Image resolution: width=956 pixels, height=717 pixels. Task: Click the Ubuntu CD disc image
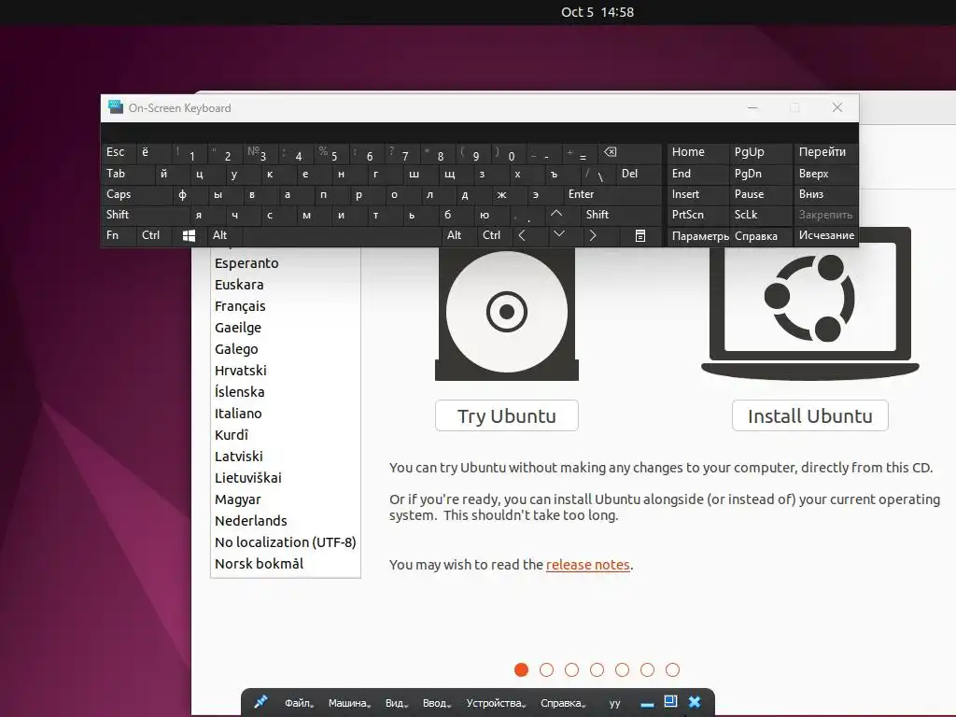(x=507, y=314)
